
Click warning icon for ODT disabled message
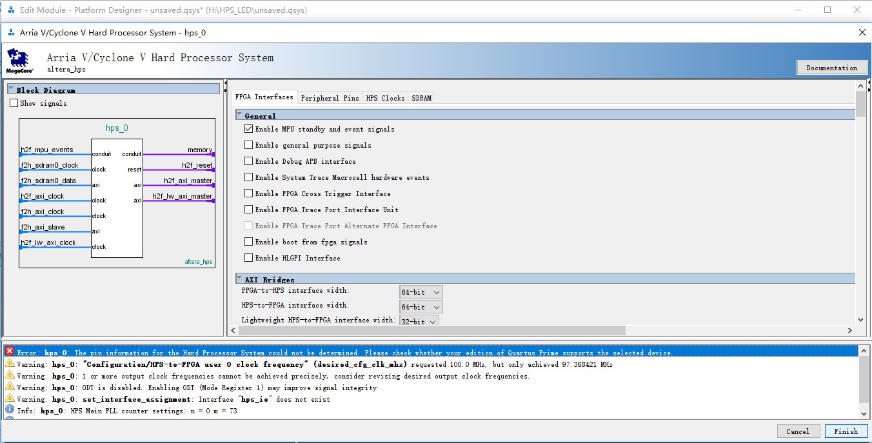10,386
